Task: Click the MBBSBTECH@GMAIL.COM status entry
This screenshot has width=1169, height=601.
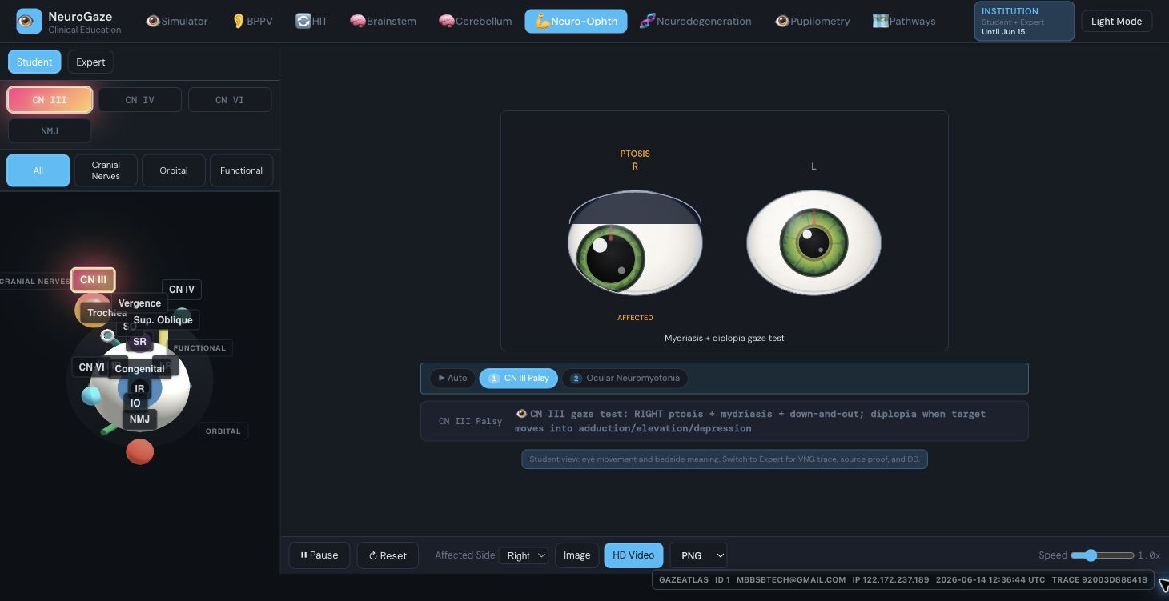Action: [791, 579]
